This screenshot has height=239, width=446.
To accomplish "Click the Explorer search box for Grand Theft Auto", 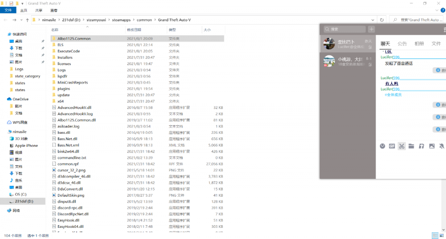I will pyautogui.click(x=417, y=20).
